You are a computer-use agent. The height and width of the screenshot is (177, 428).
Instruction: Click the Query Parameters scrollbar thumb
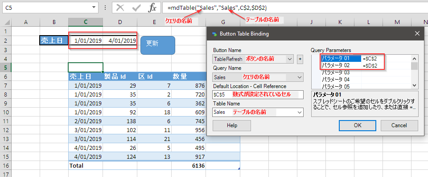(414, 66)
